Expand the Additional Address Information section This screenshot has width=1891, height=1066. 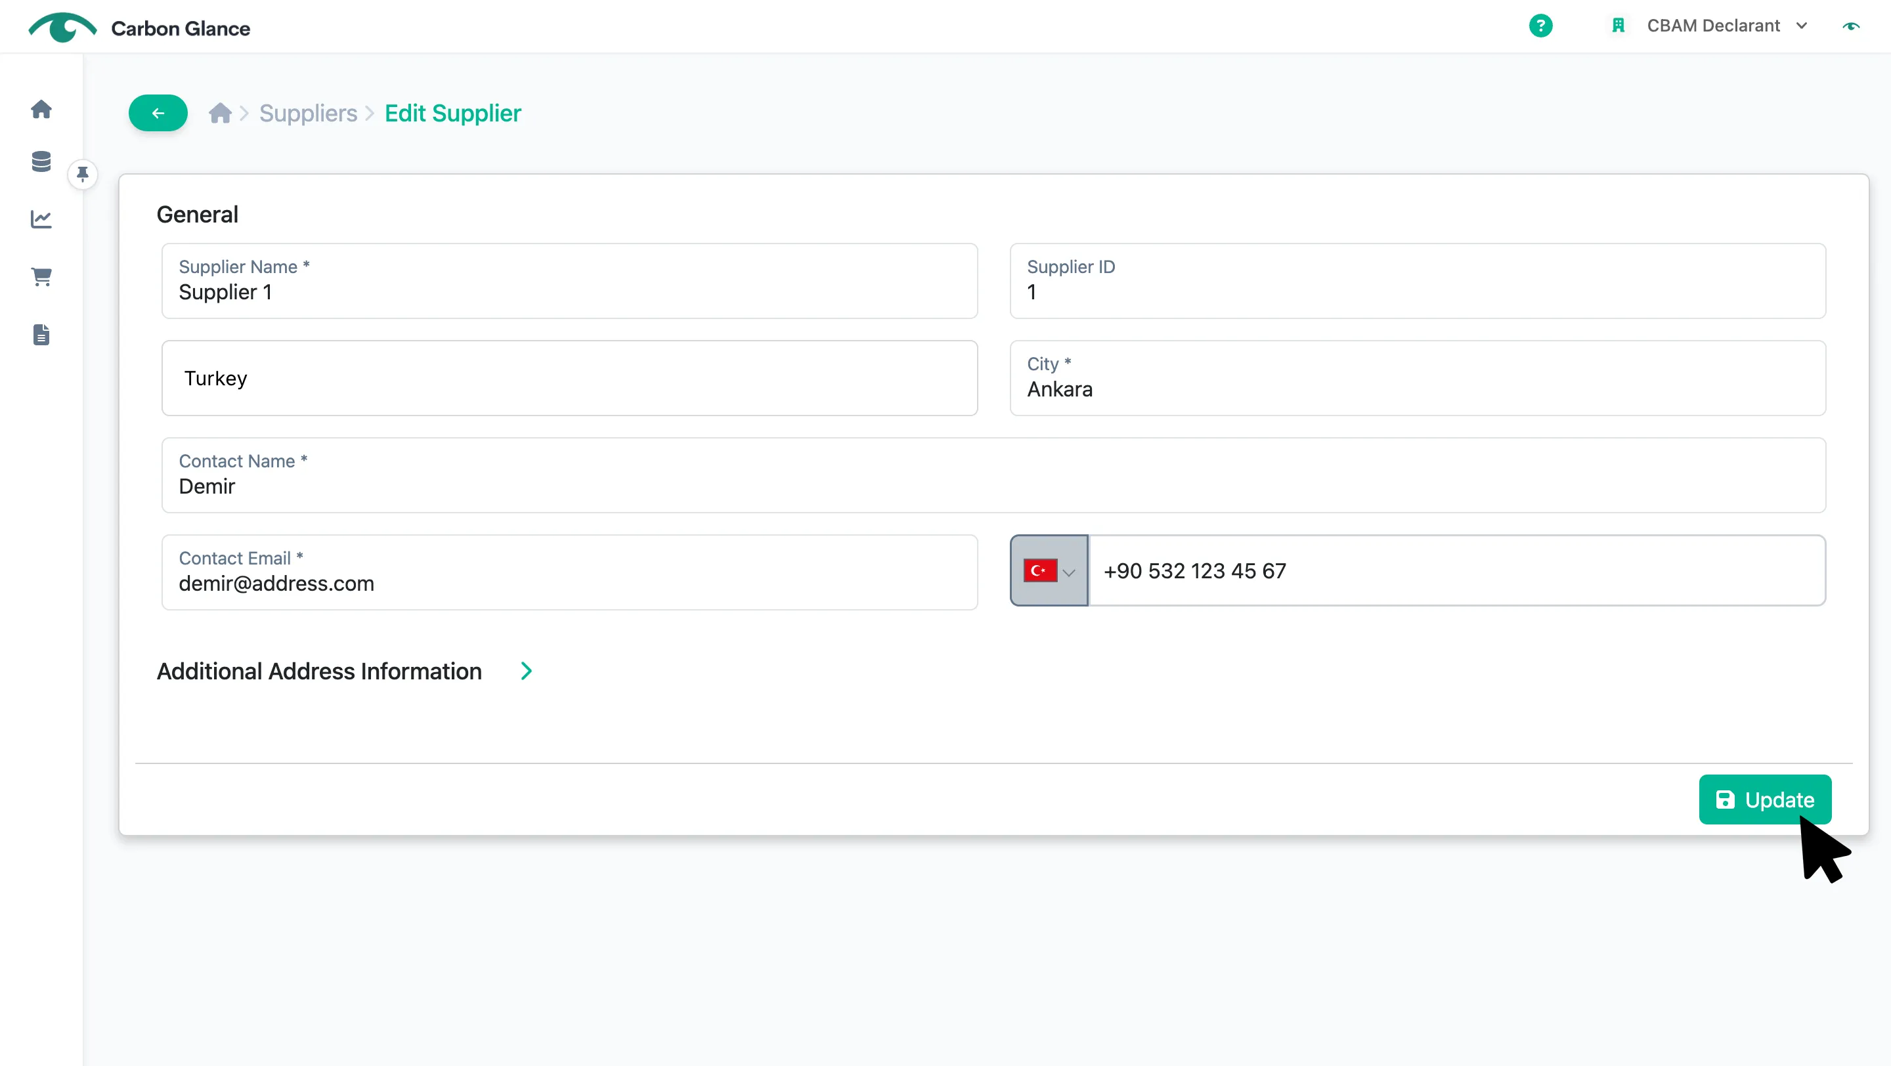pyautogui.click(x=525, y=672)
